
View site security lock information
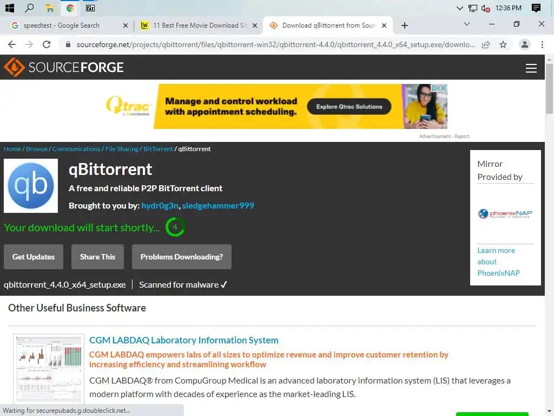coord(68,44)
